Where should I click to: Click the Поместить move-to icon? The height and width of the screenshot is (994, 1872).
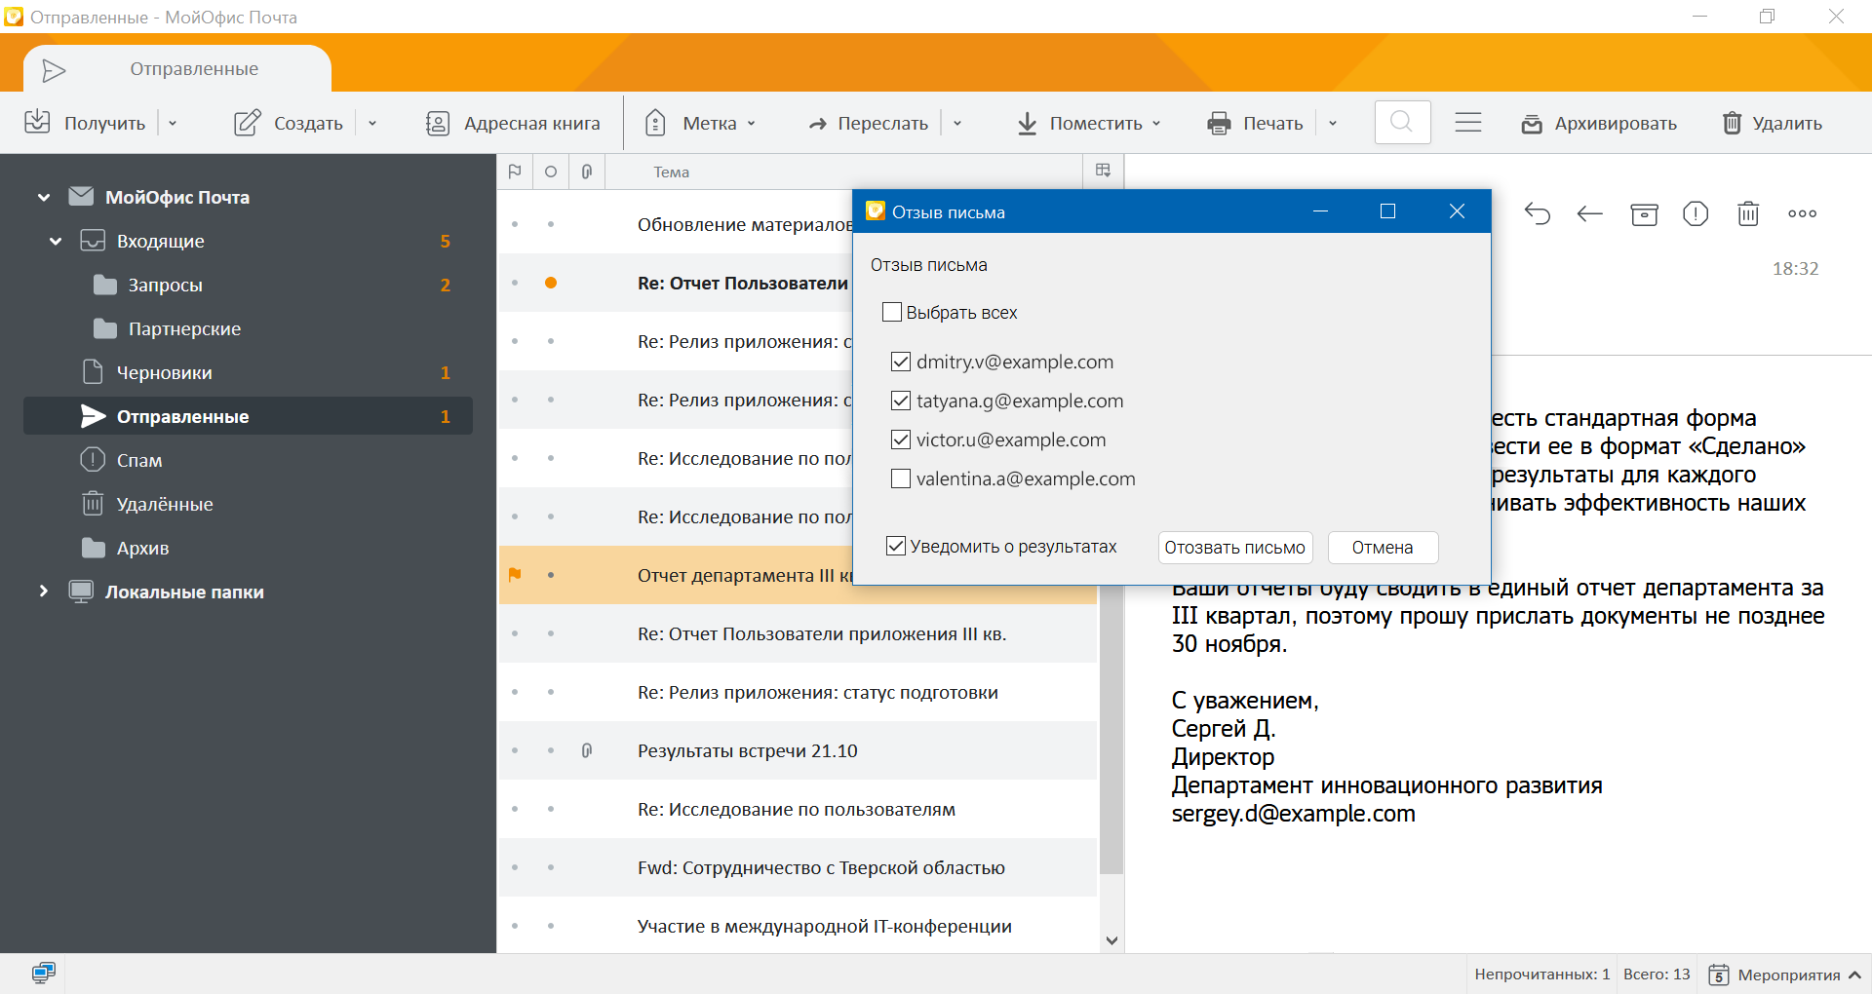pos(1028,124)
